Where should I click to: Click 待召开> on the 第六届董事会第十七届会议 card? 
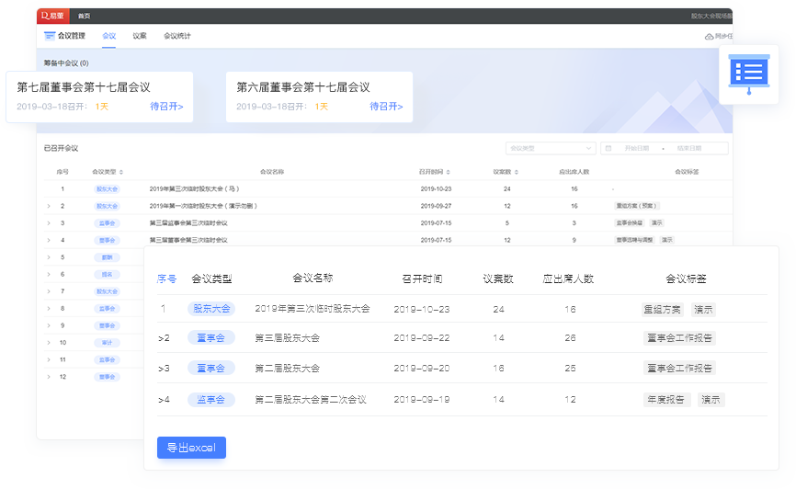tap(386, 106)
